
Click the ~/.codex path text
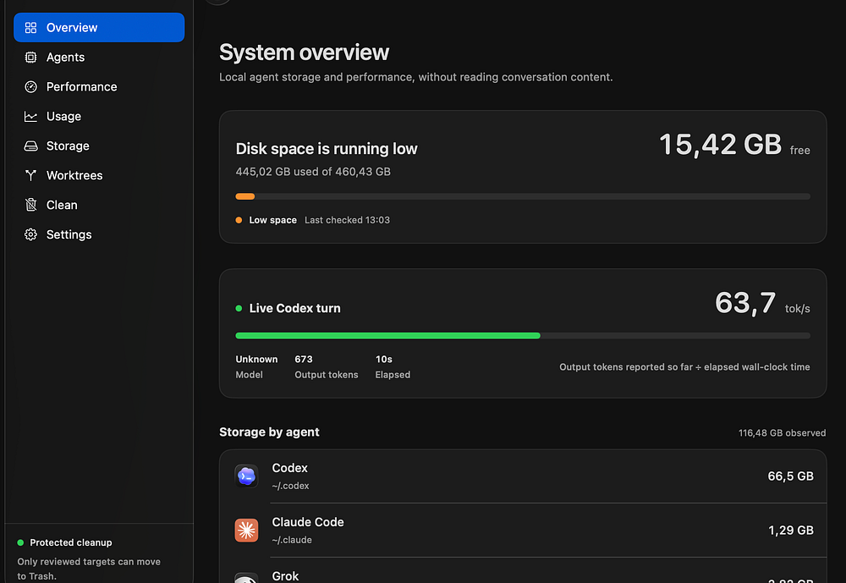coord(290,486)
